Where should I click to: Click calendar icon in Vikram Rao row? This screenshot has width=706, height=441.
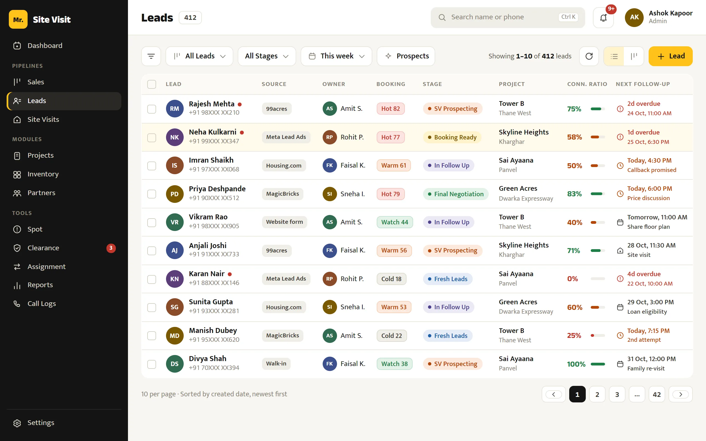point(620,222)
